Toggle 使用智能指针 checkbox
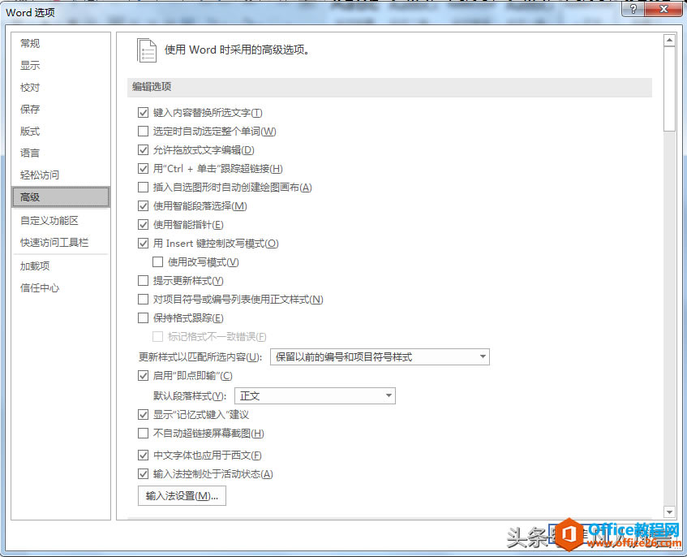687x557 pixels. point(143,225)
